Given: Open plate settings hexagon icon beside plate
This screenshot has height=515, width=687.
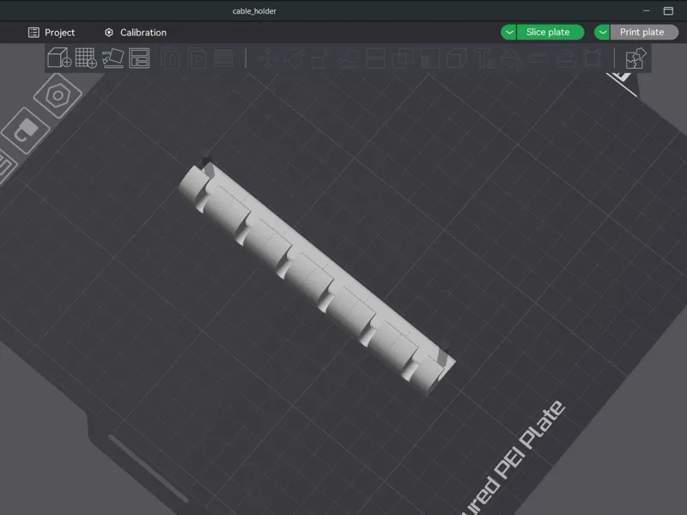Looking at the screenshot, I should tap(58, 95).
